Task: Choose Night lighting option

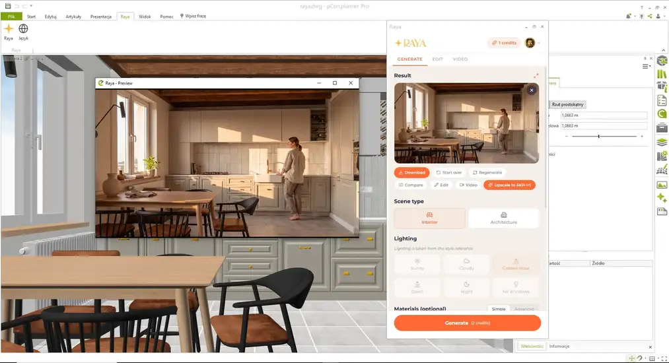Action: tap(466, 288)
